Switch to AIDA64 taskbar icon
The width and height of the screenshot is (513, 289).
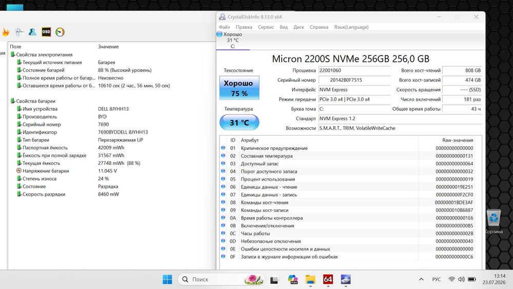(328, 279)
